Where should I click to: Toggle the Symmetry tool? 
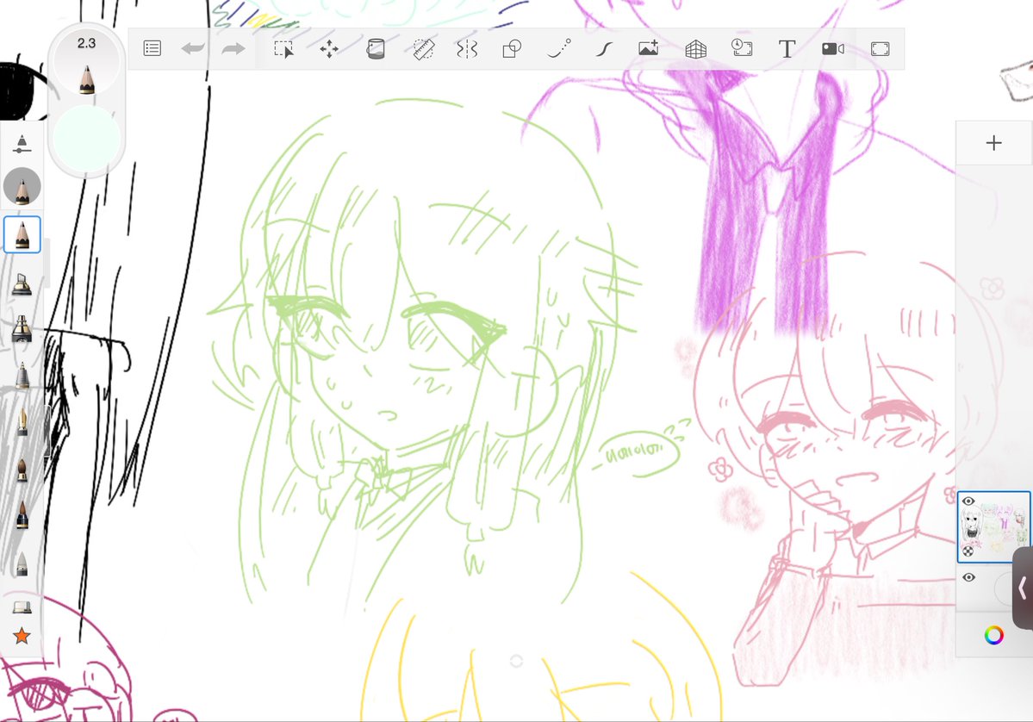tap(467, 49)
